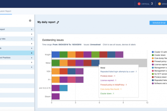The image size is (167, 111).
Task: Click the edit pencil next to My daily report
Action: coord(58,22)
